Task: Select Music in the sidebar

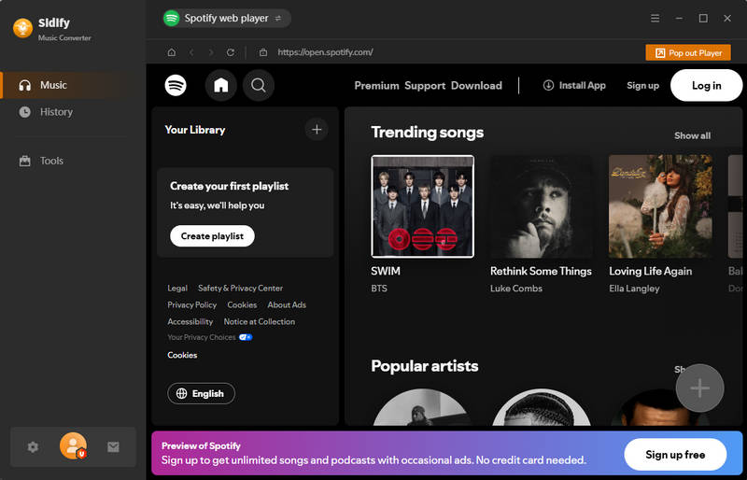Action: (x=74, y=85)
